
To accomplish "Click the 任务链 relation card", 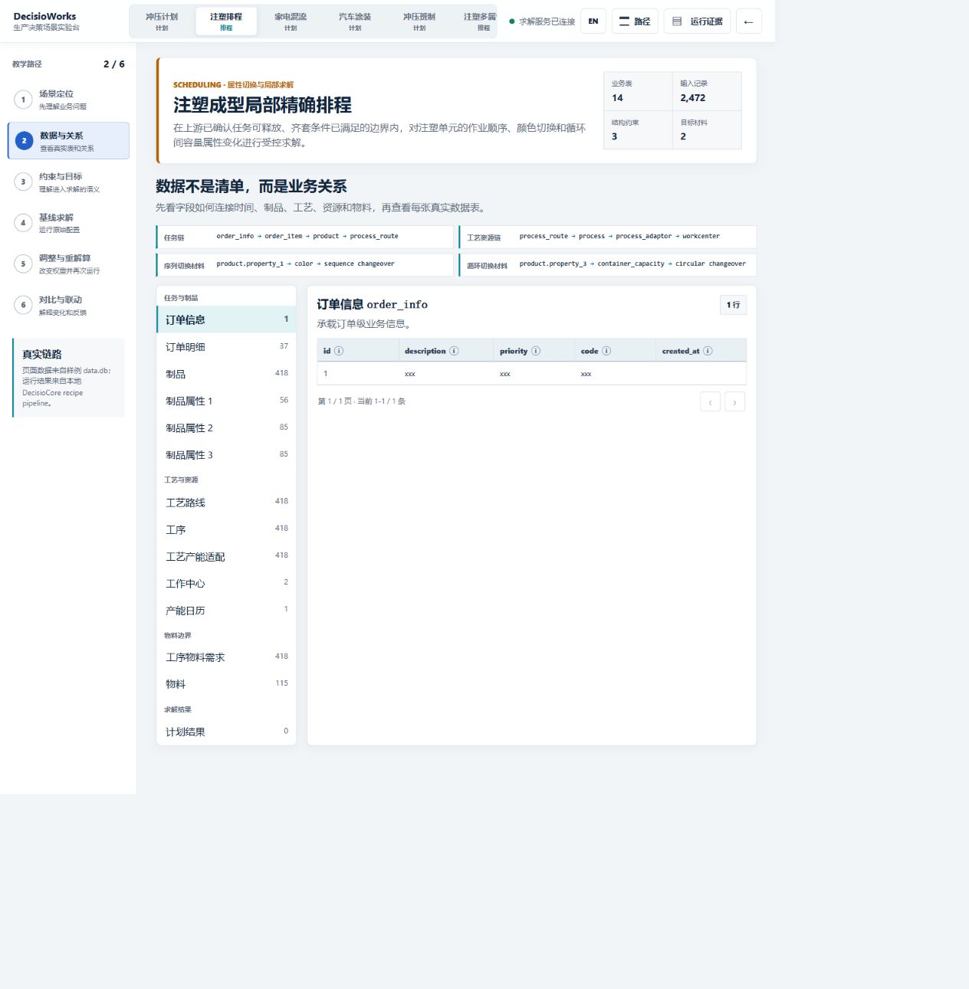I will point(305,237).
